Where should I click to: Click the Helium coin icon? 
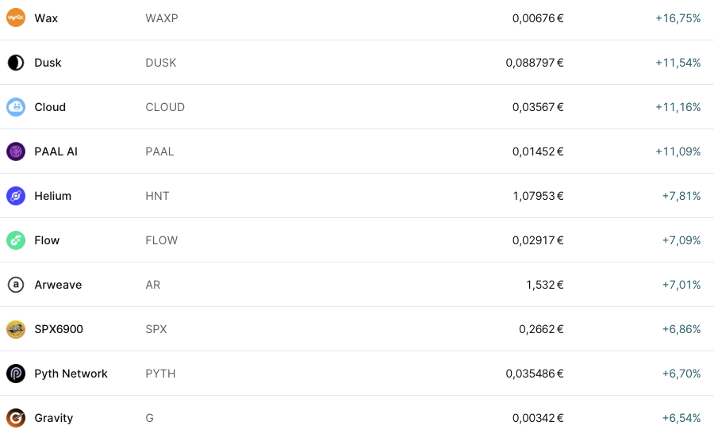point(16,196)
